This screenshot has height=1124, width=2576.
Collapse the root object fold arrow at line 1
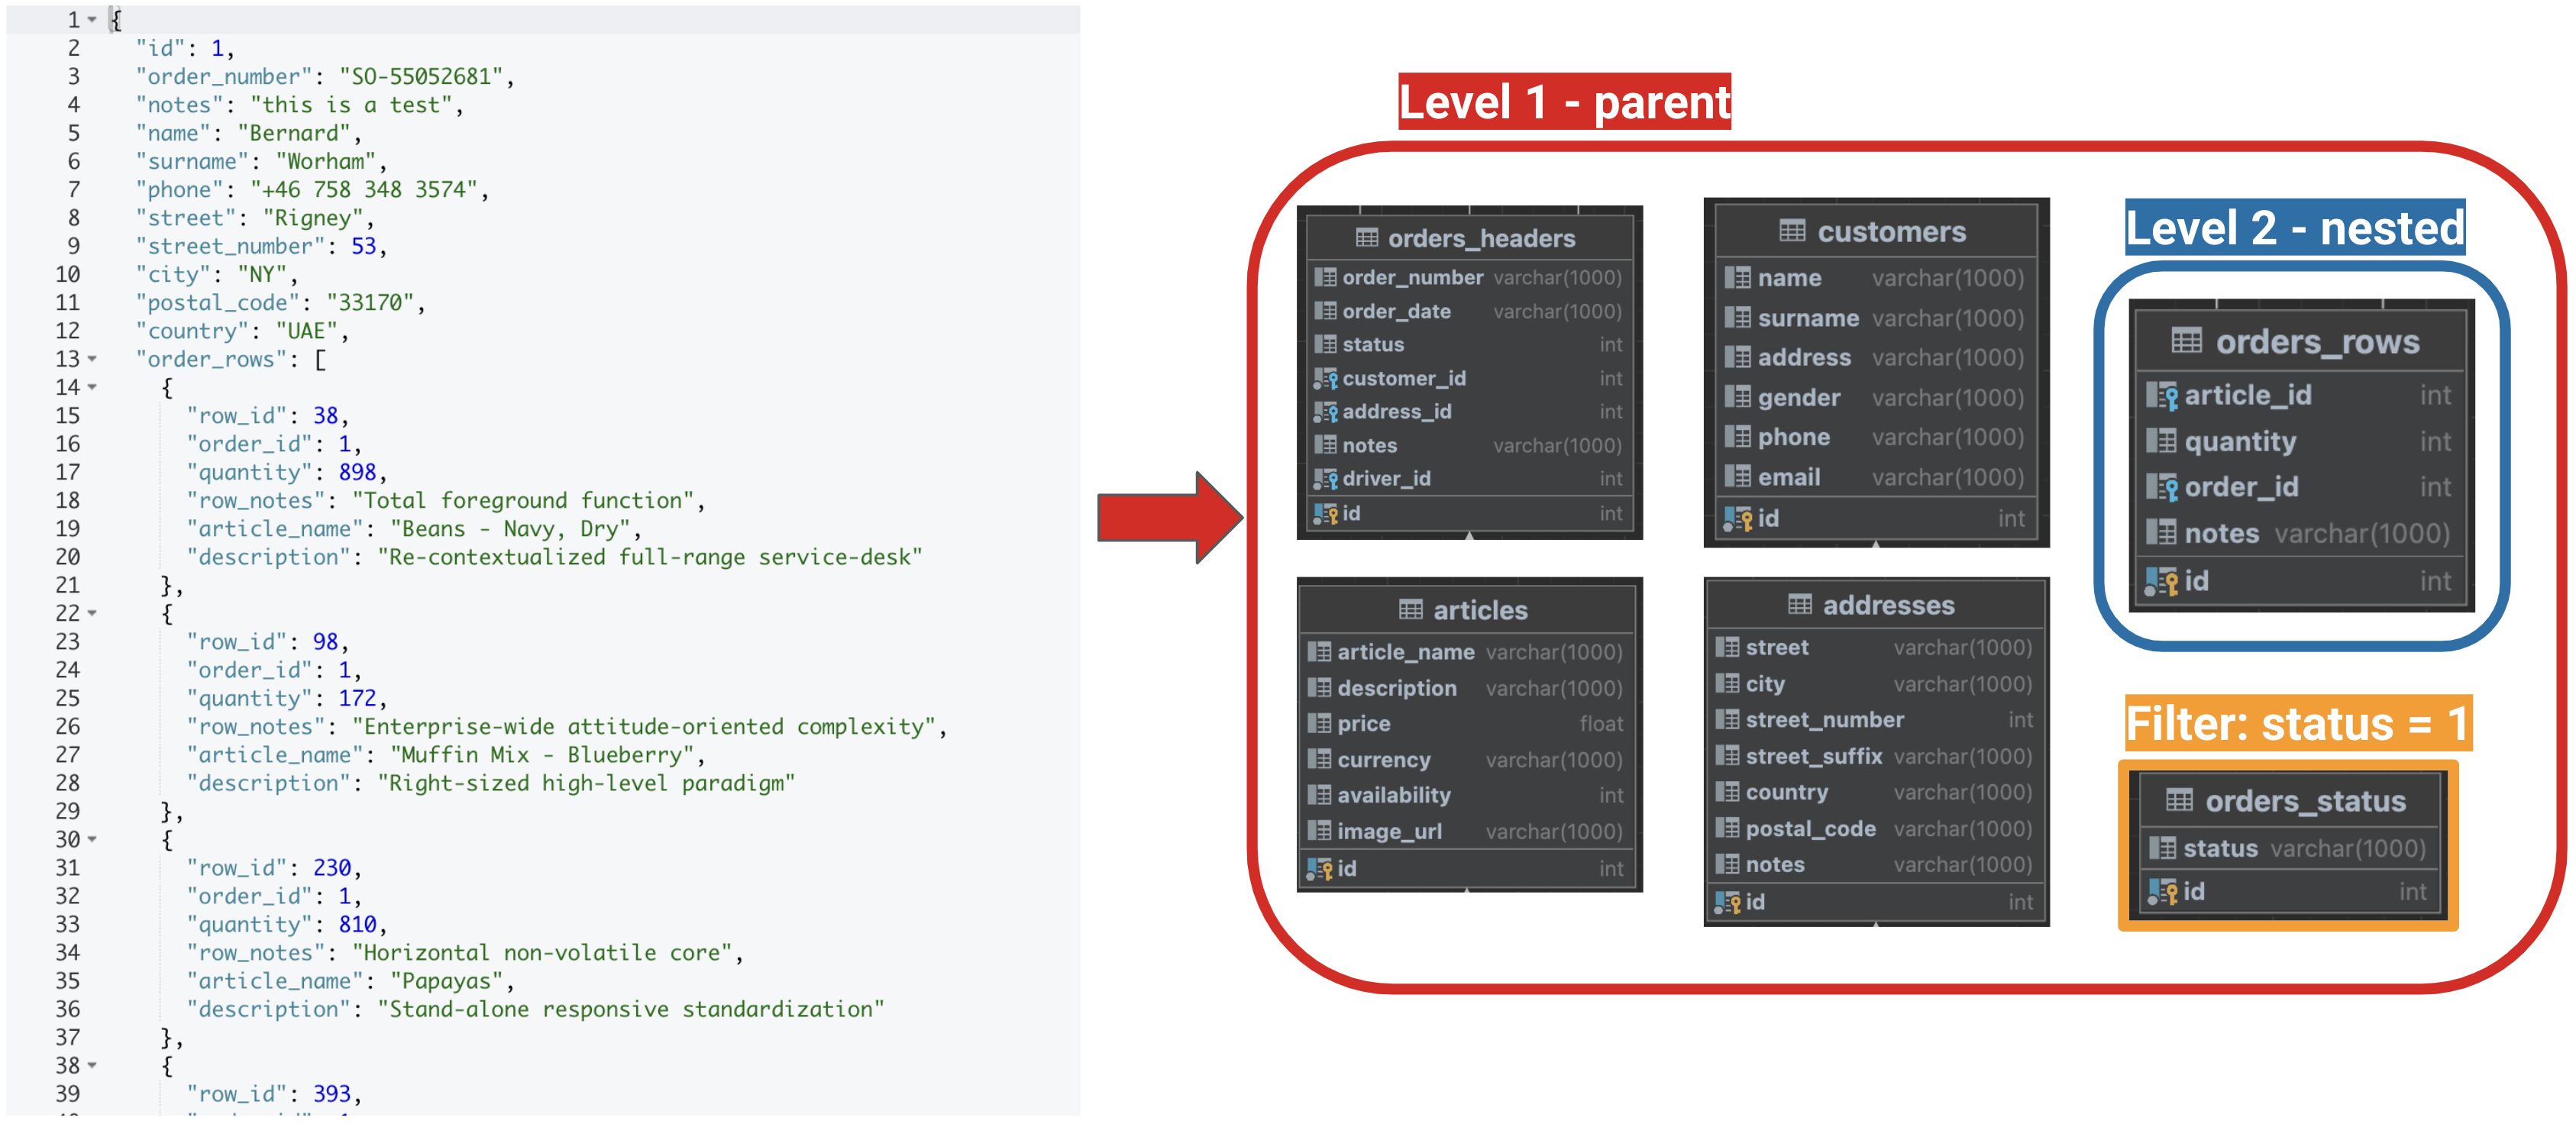pyautogui.click(x=92, y=20)
